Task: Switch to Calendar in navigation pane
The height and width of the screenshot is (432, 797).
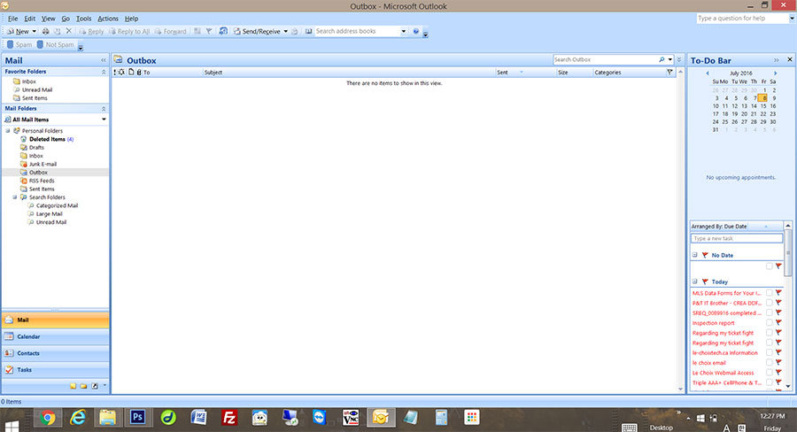Action: [56, 336]
